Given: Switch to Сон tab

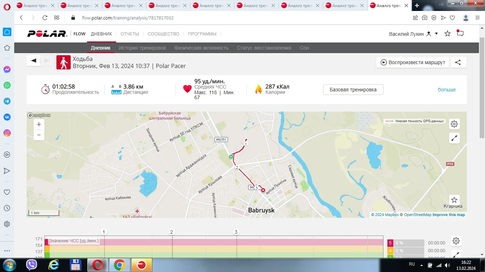Looking at the screenshot, I should tap(304, 48).
